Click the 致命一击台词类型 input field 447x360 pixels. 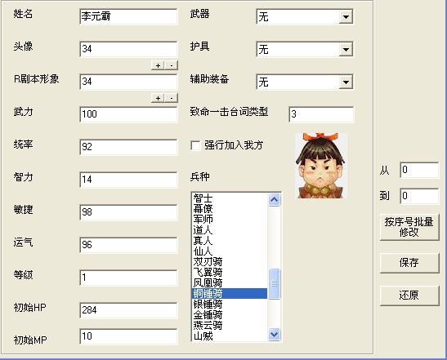321,114
